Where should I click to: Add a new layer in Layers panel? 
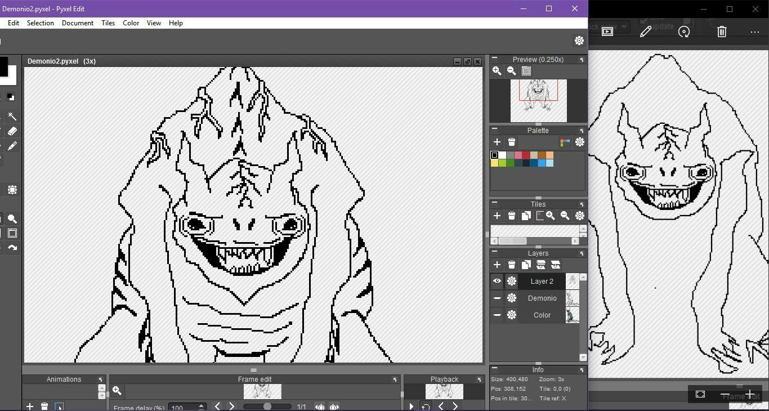(497, 265)
